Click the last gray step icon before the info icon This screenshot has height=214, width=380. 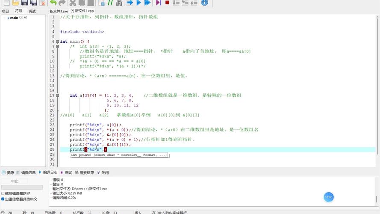194,3
